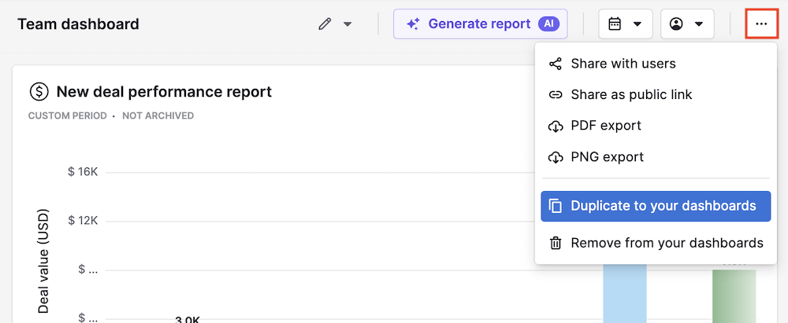Click the Team dashboard title
Image resolution: width=788 pixels, height=323 pixels.
pyautogui.click(x=78, y=24)
